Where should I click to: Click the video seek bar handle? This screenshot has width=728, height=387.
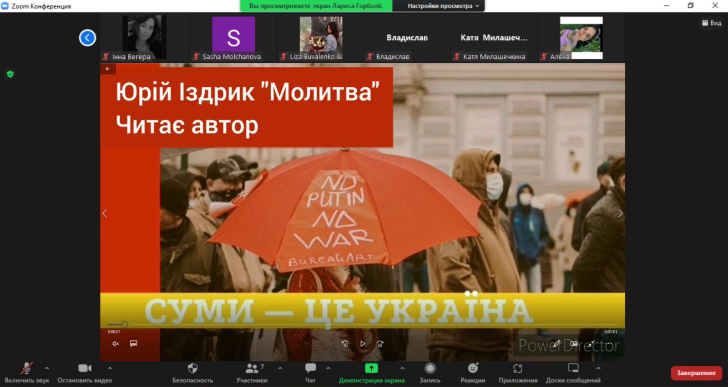pos(125,324)
